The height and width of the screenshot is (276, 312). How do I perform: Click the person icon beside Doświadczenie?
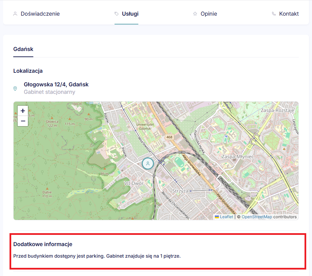coord(15,14)
